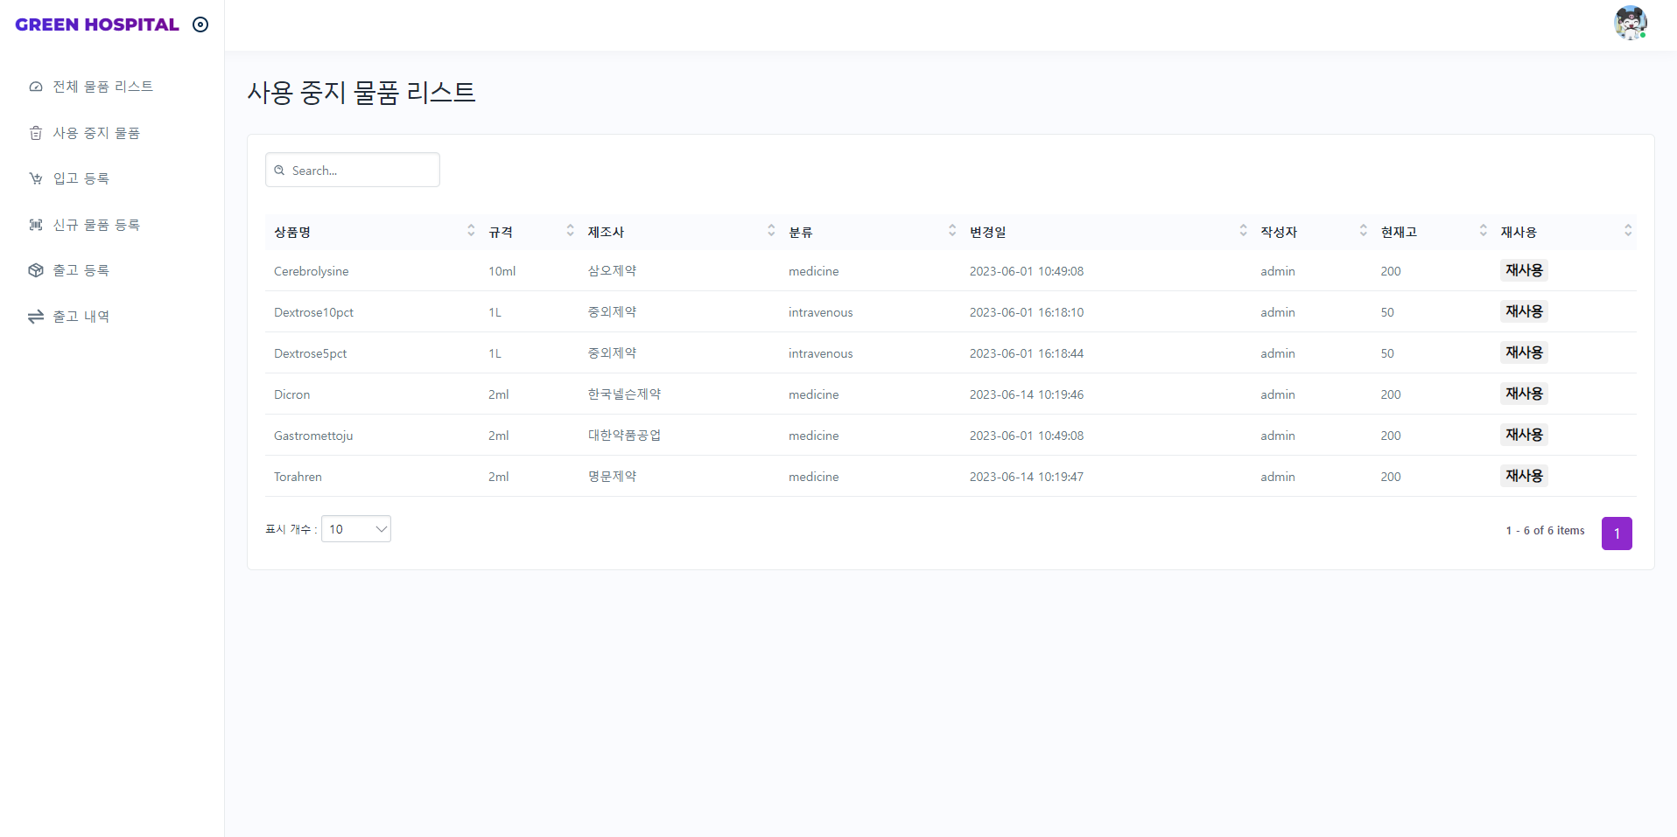Sort table by 분류 column arrows
Viewport: 1677px width, 837px height.
click(x=952, y=230)
